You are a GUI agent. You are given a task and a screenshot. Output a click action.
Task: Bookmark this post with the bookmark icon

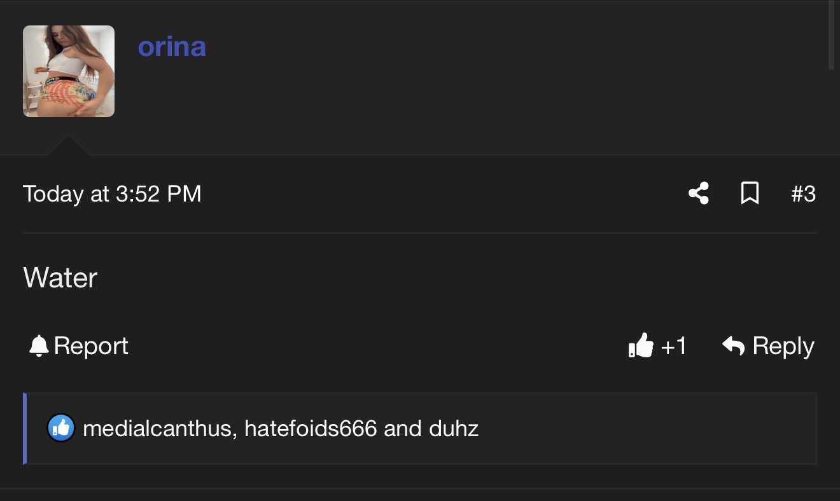(750, 193)
